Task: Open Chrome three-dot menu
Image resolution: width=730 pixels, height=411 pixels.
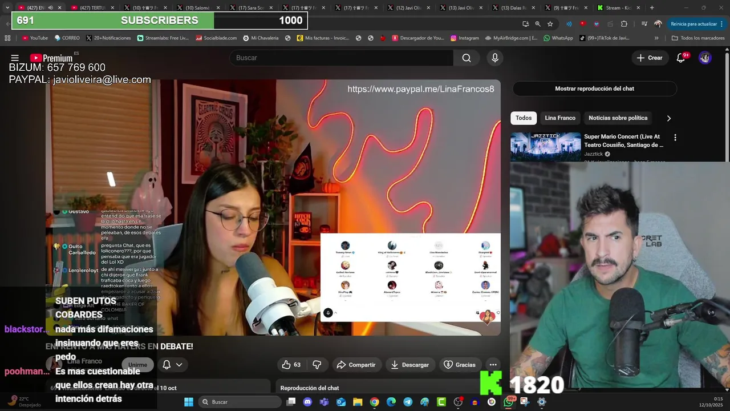Action: (x=722, y=24)
